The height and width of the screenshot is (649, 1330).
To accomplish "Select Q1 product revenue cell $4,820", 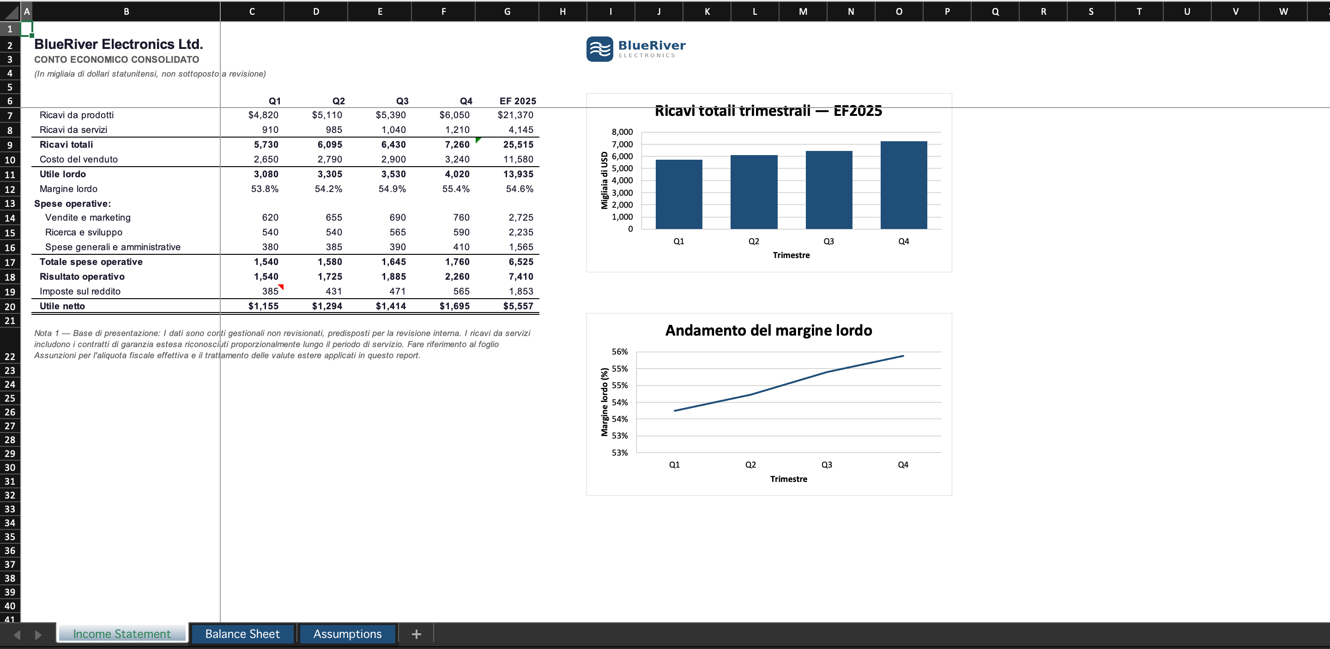I will (x=252, y=115).
